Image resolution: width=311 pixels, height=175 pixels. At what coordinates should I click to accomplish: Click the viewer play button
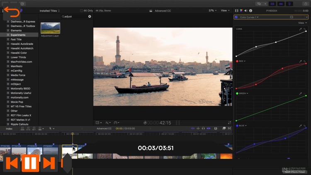click(x=145, y=123)
